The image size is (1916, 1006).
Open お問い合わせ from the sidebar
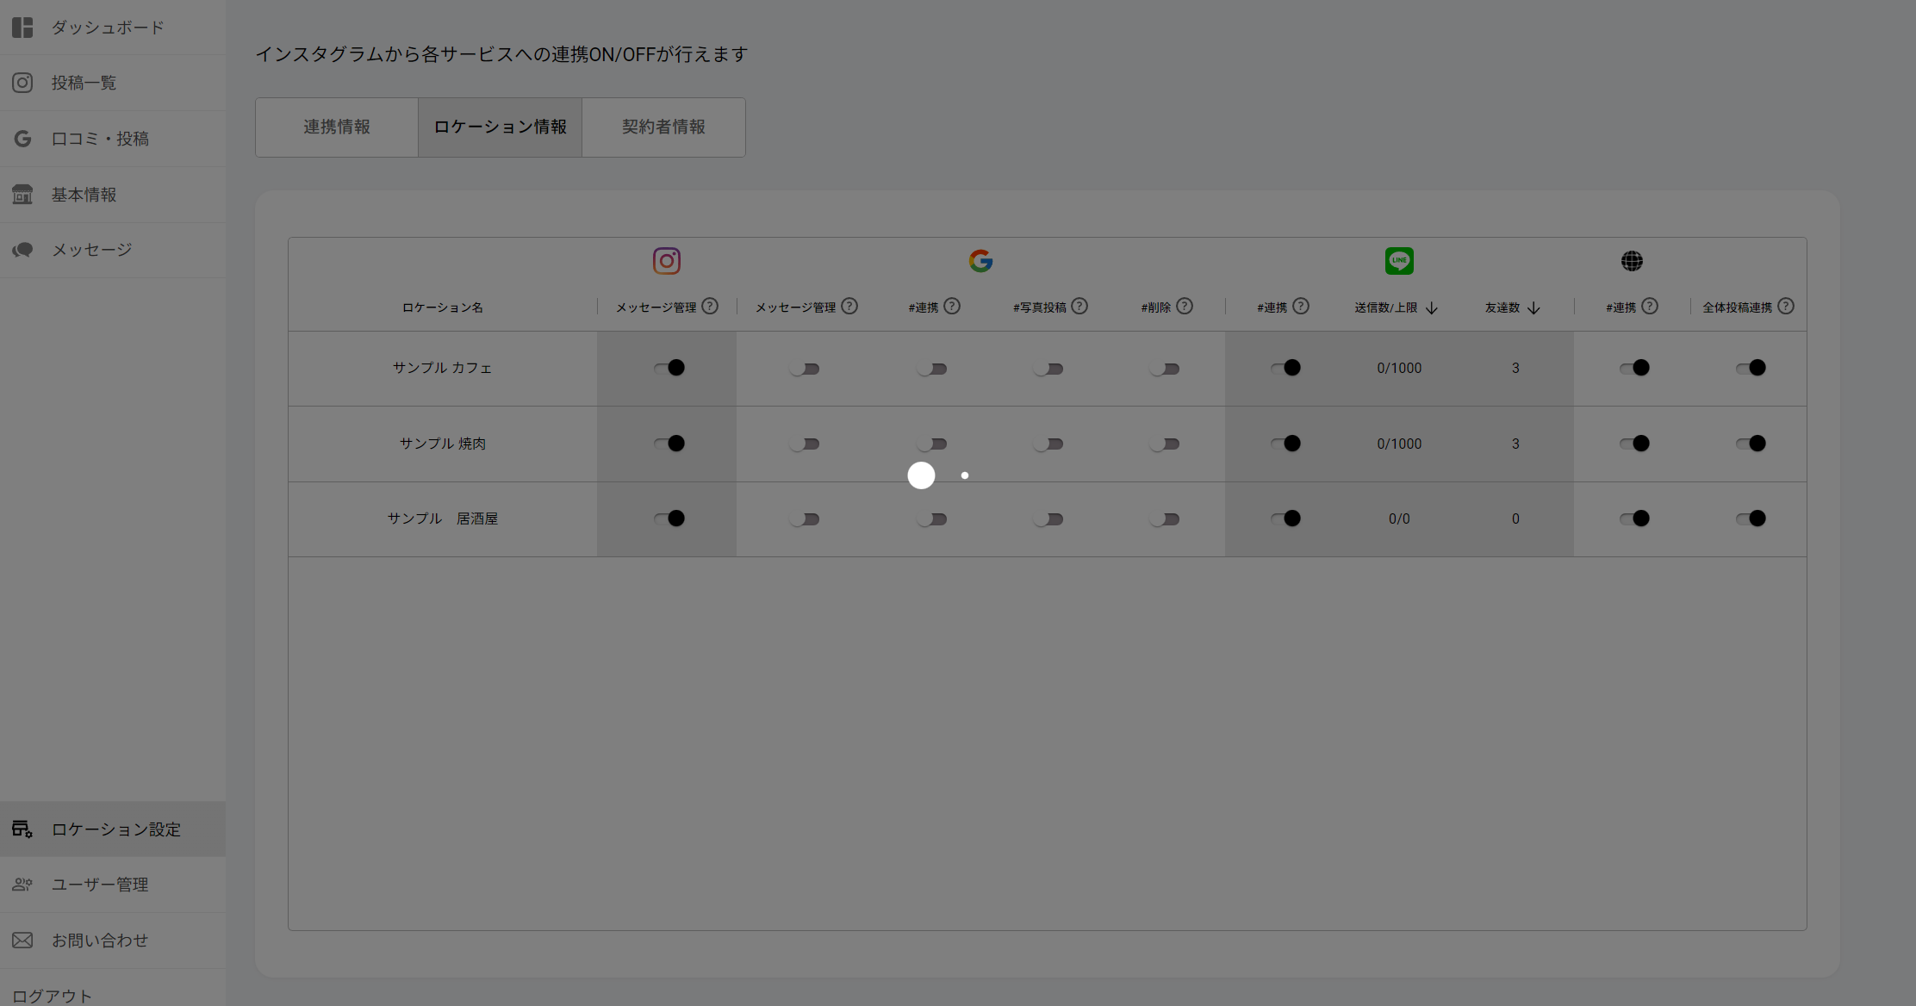[x=100, y=941]
